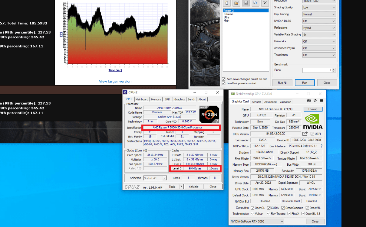
Task: Open the CPU-Z Tools dropdown arrow
Action: 181,186
